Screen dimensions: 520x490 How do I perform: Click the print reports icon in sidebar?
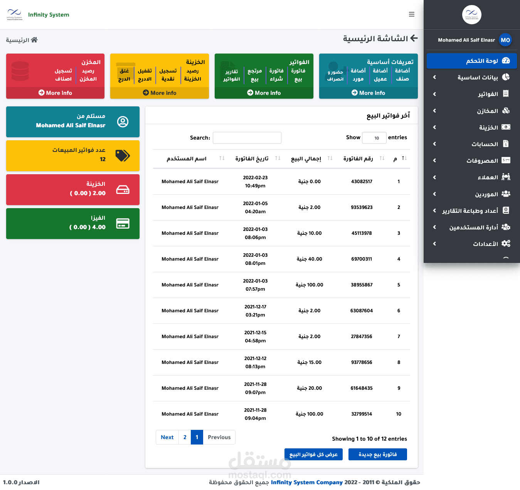coord(506,210)
